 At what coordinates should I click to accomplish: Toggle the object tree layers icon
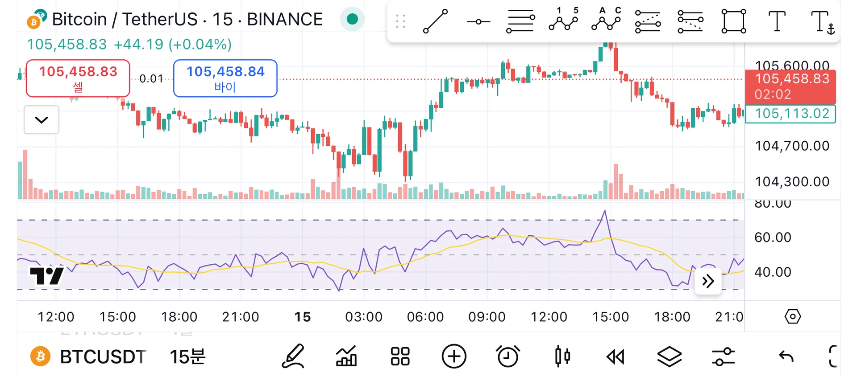coord(670,356)
